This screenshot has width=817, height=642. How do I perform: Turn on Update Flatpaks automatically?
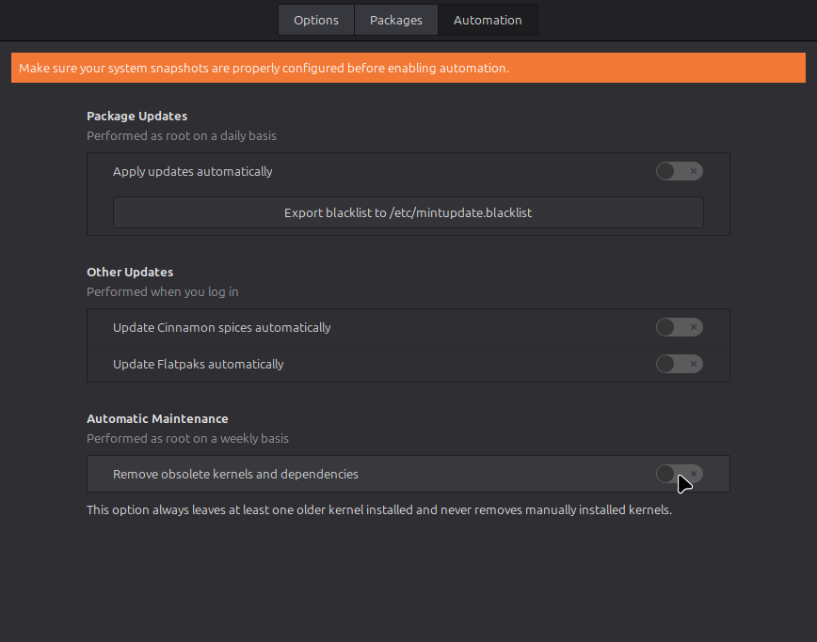pos(680,364)
